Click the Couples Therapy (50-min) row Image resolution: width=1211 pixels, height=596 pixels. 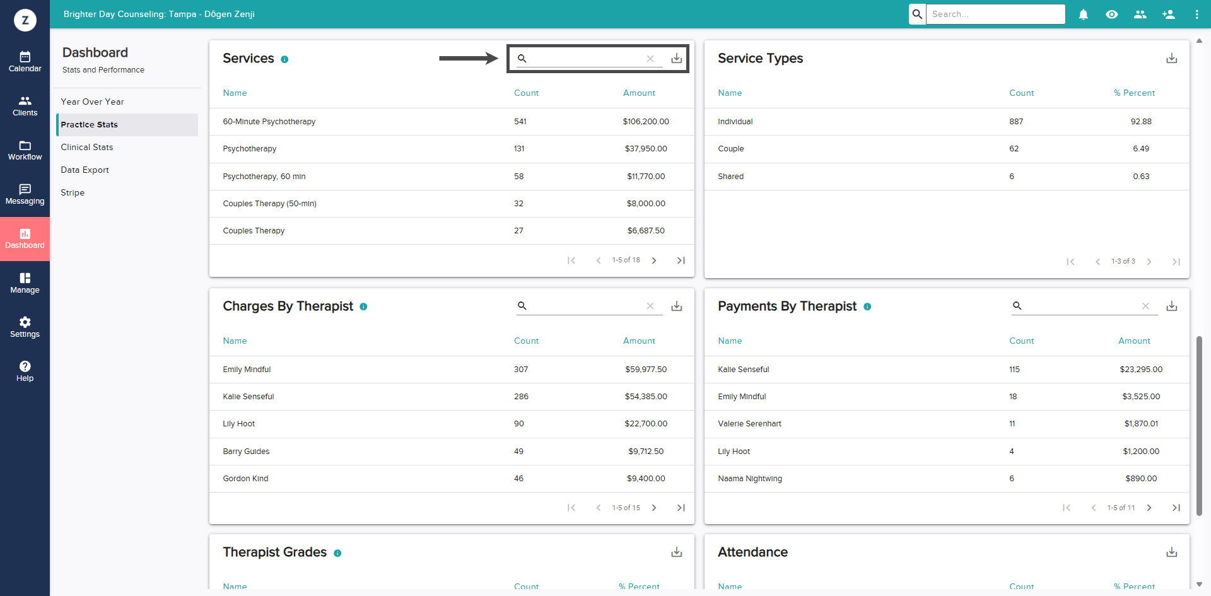(452, 204)
